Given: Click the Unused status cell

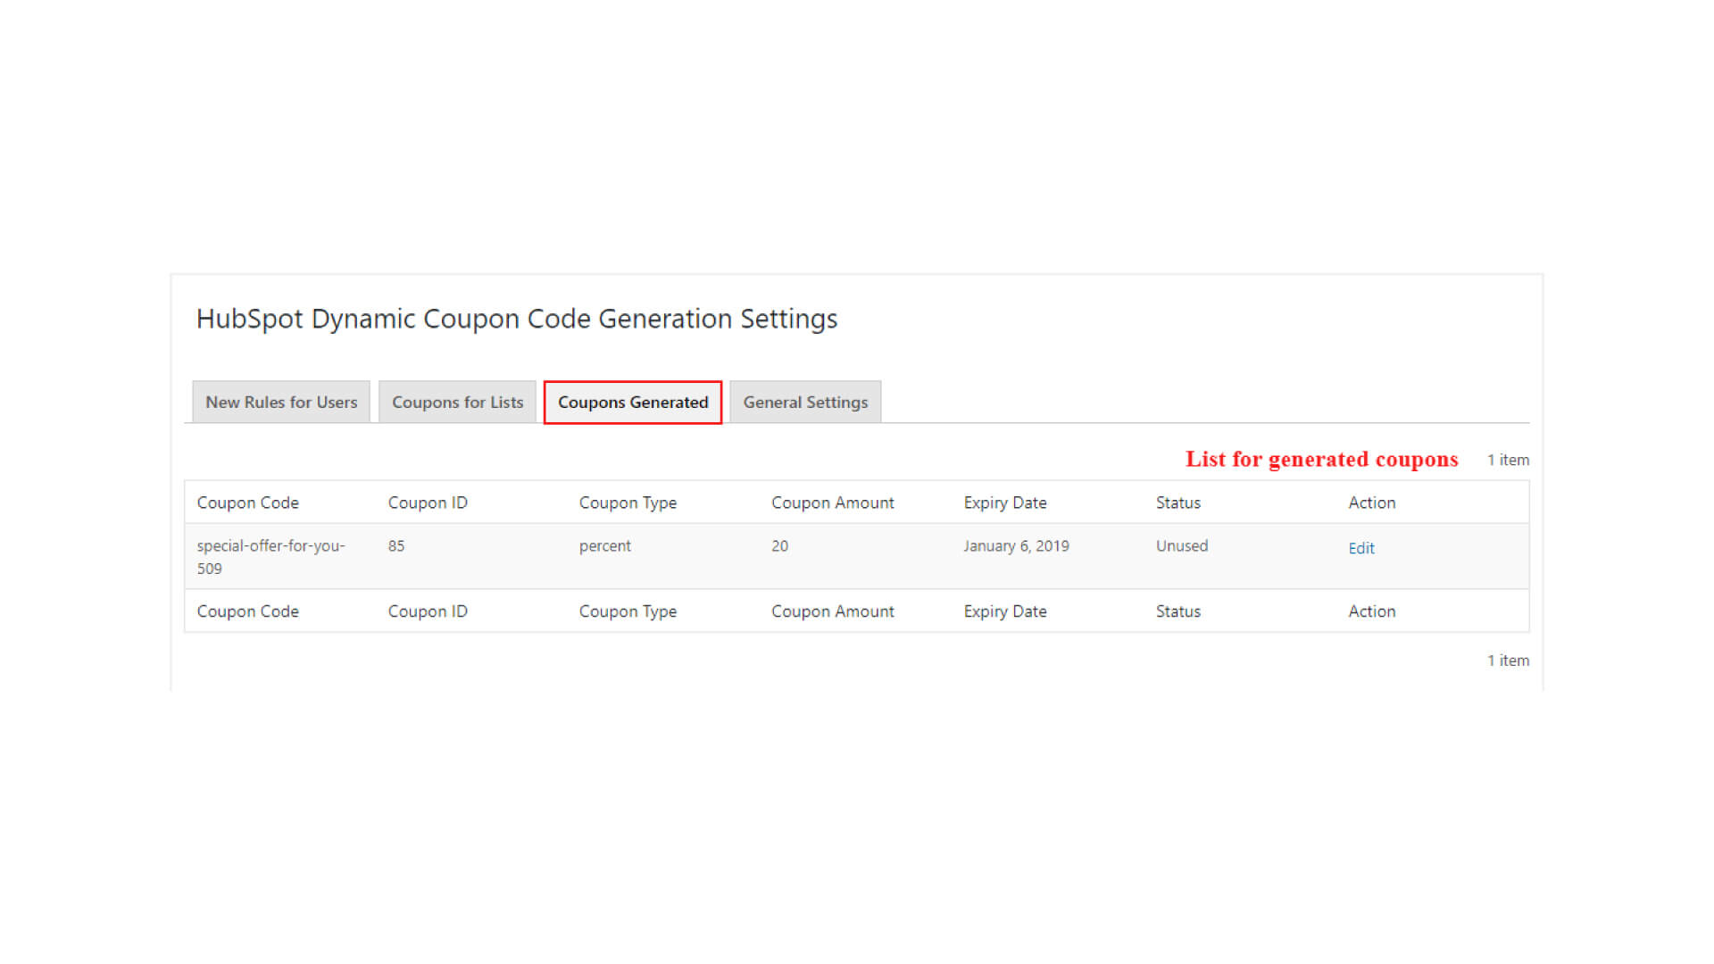Looking at the screenshot, I should click(x=1181, y=545).
